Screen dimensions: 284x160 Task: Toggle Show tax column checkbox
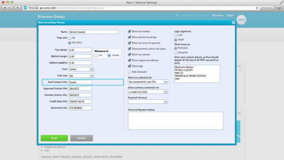(129, 54)
